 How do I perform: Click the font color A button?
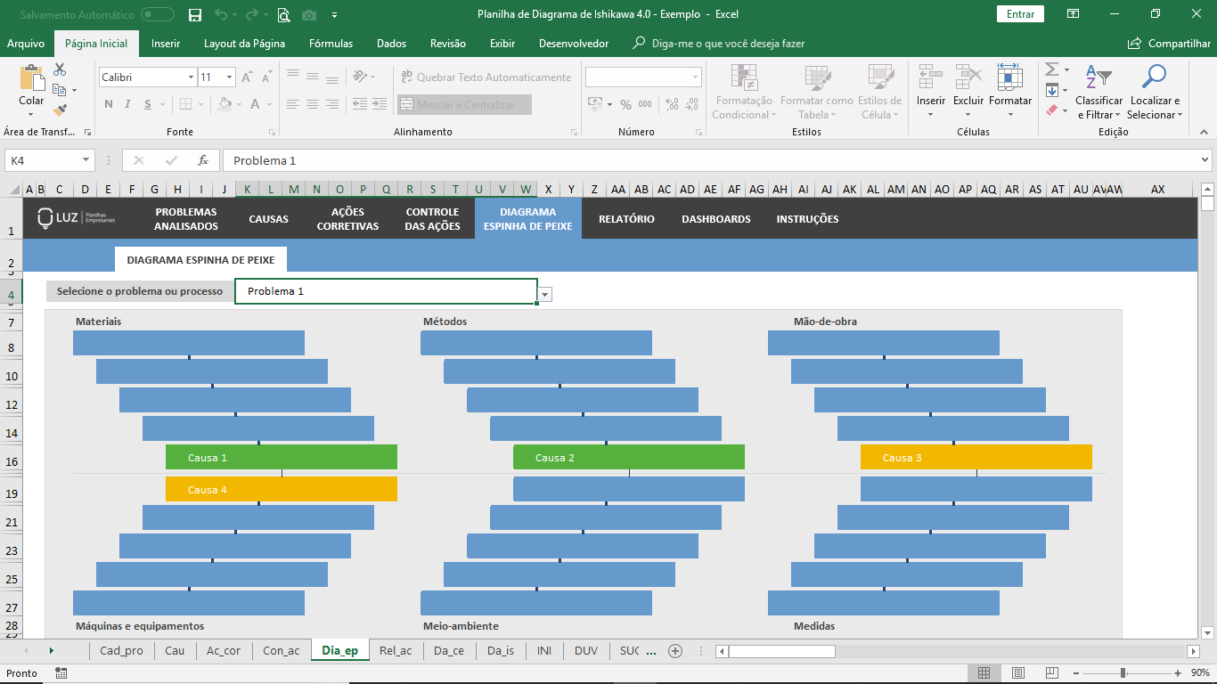[256, 104]
